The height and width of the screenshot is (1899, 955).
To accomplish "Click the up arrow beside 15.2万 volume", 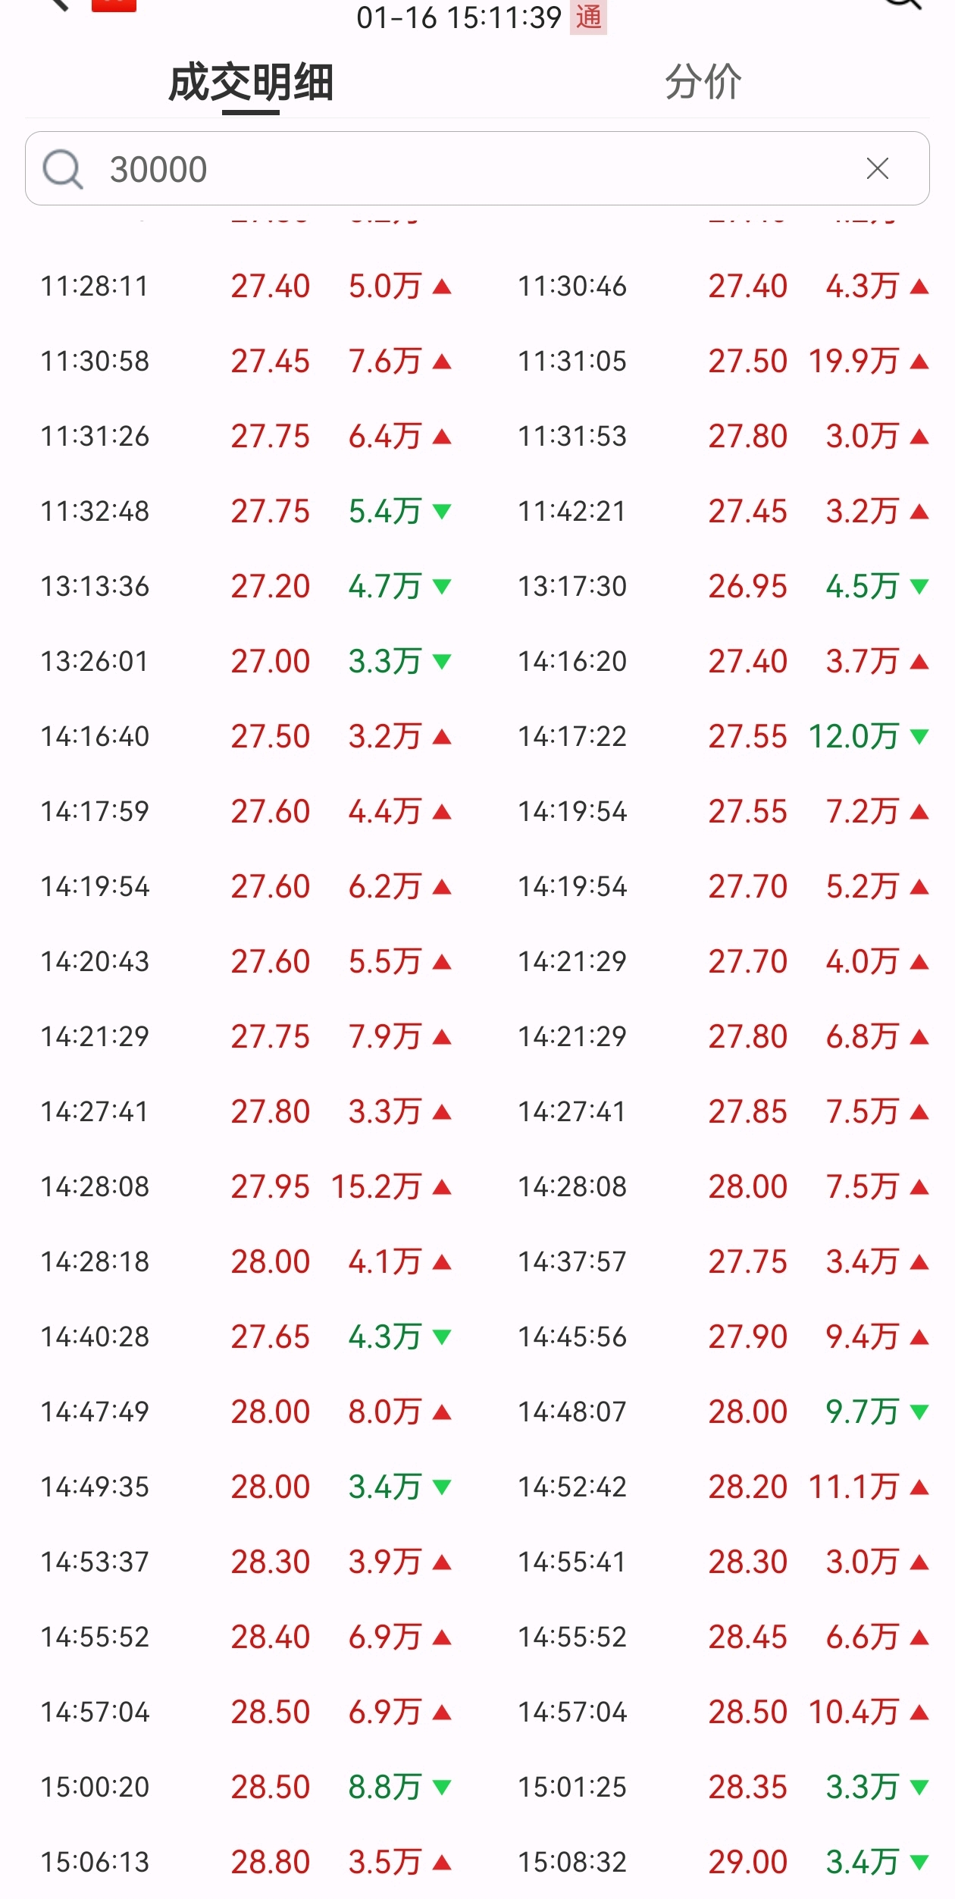I will click(x=442, y=1187).
